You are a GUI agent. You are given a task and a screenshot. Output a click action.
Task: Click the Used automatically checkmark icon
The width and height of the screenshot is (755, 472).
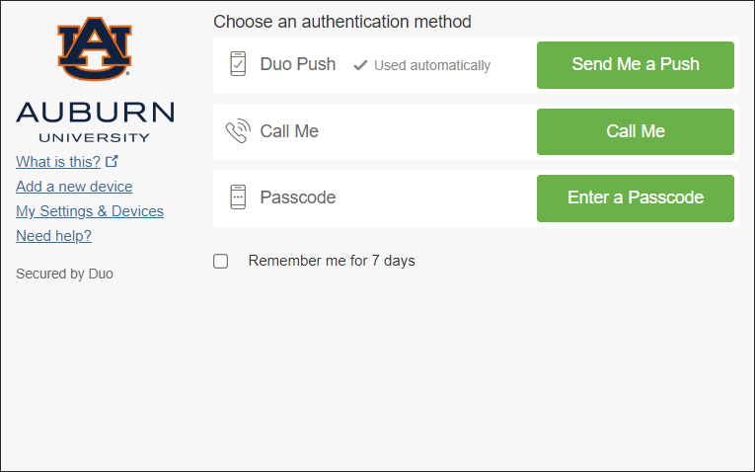click(360, 65)
